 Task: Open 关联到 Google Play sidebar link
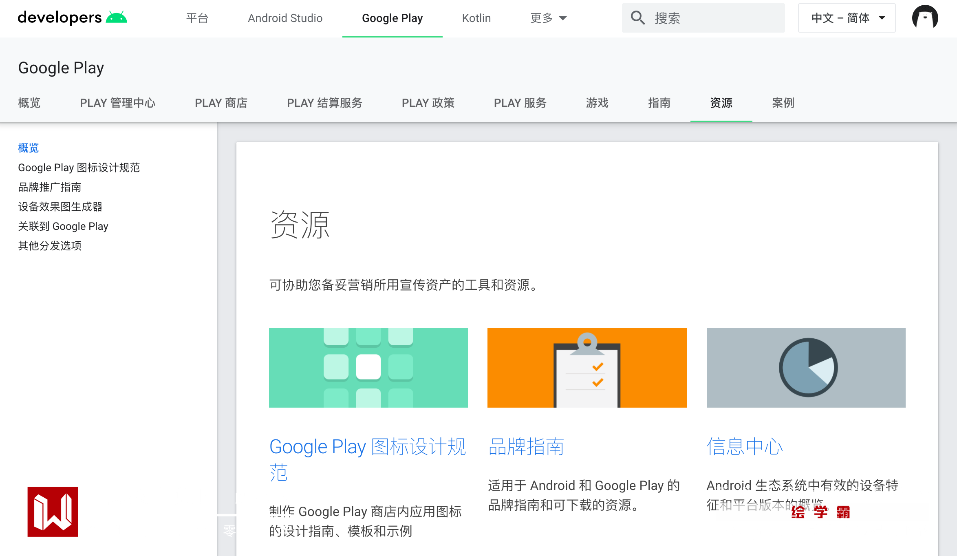click(63, 226)
